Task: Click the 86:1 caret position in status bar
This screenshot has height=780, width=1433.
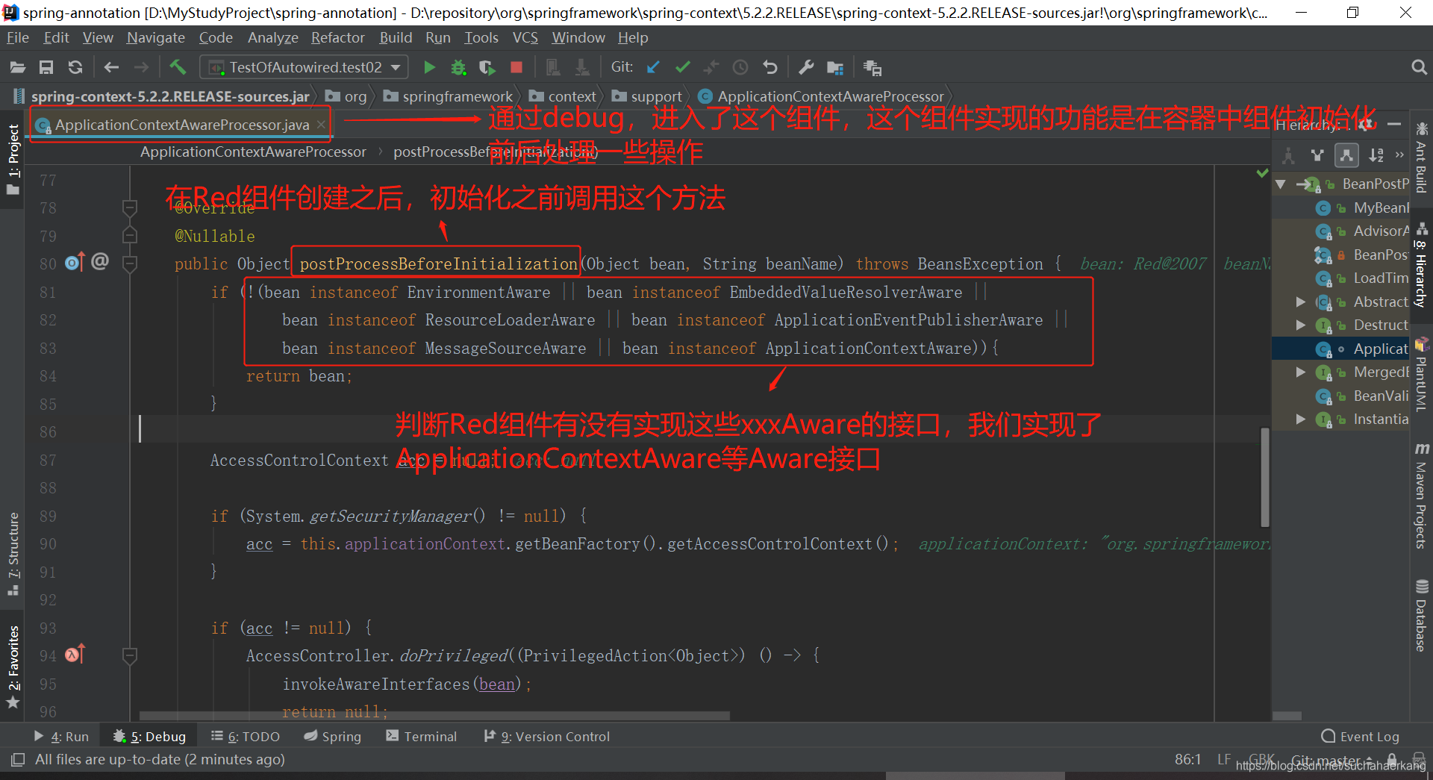Action: (x=1187, y=759)
